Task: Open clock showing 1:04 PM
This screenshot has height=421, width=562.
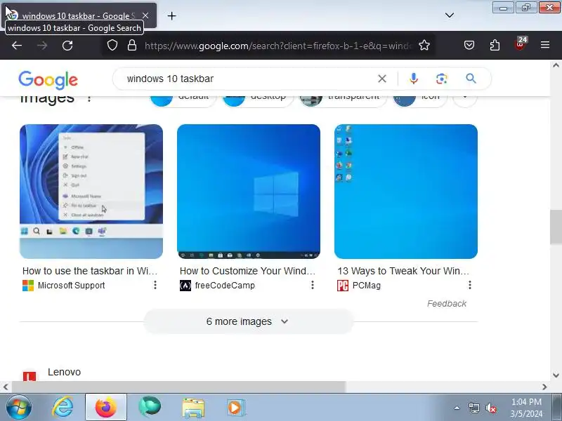Action: pos(526,408)
